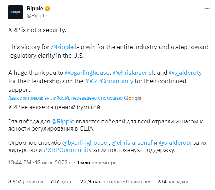
Task: View the 8 957 retweets list
Action: pos(26,181)
